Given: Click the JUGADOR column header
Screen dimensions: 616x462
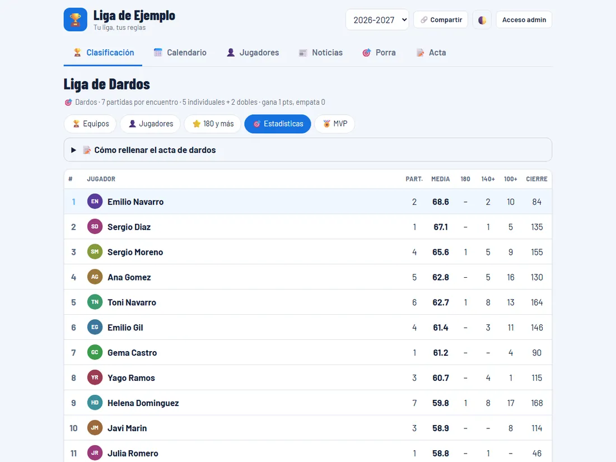Looking at the screenshot, I should pyautogui.click(x=101, y=179).
